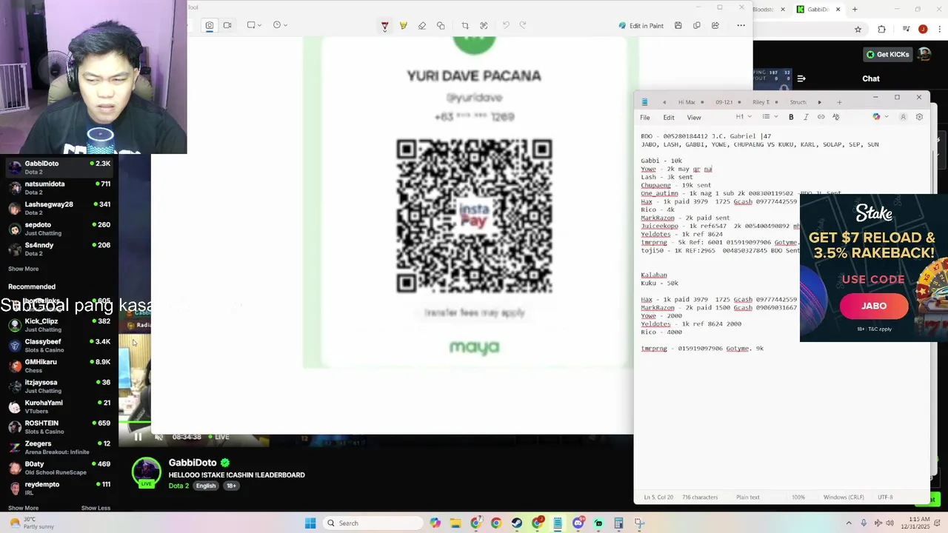Open the list style dropdown in Notepad

(770, 117)
